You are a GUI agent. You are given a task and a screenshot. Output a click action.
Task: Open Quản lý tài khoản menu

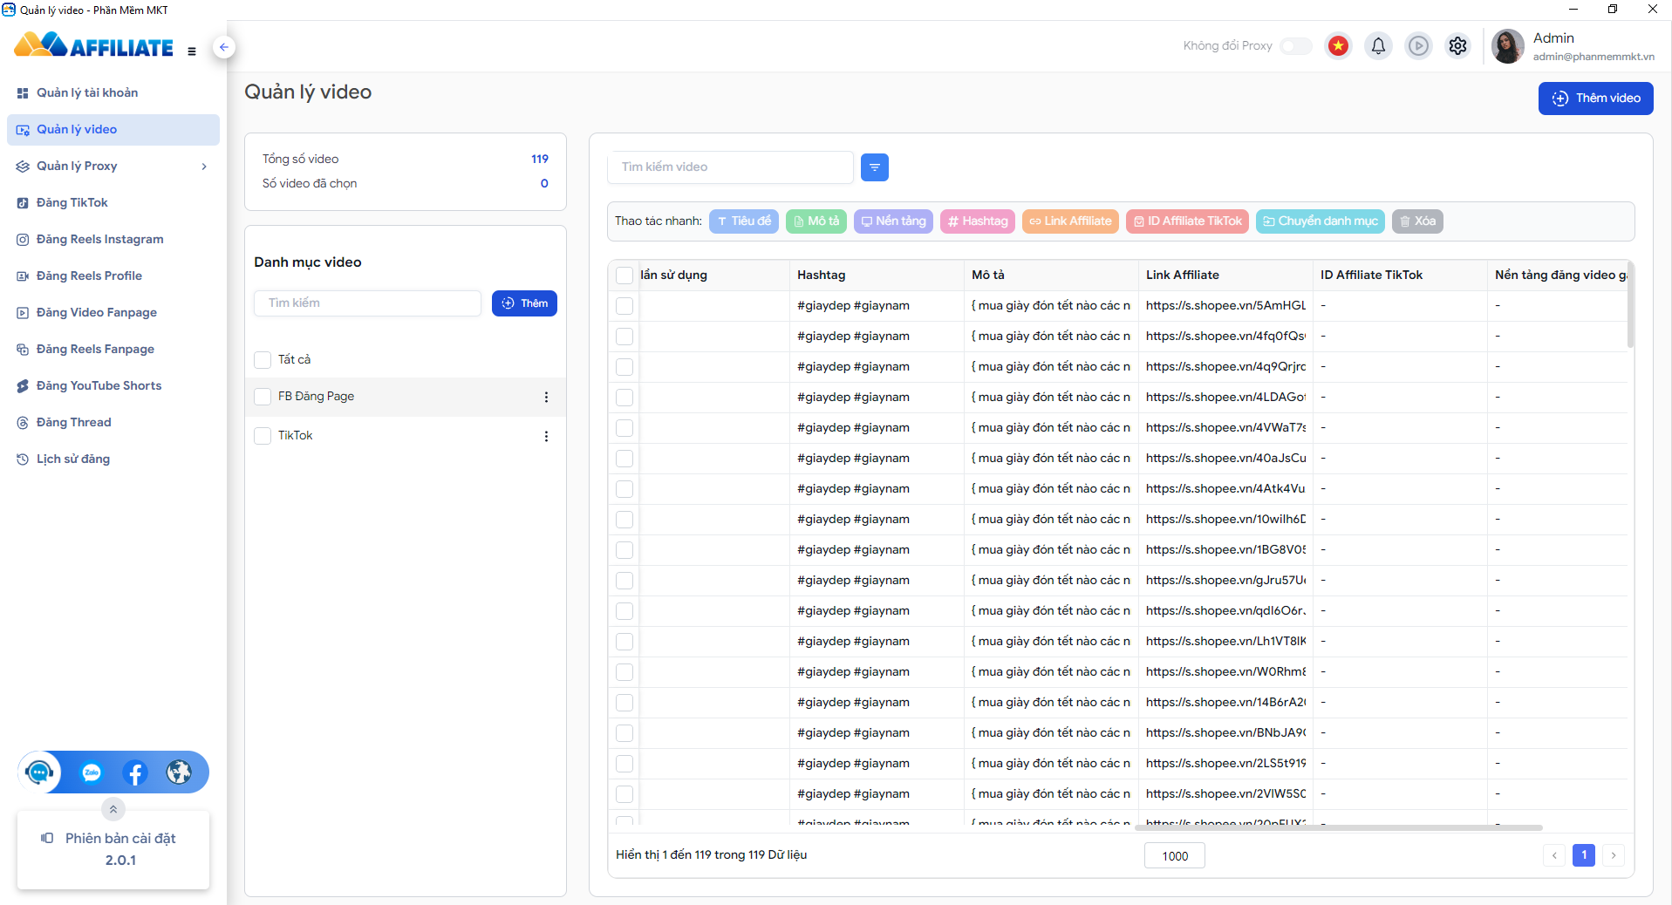pos(113,92)
